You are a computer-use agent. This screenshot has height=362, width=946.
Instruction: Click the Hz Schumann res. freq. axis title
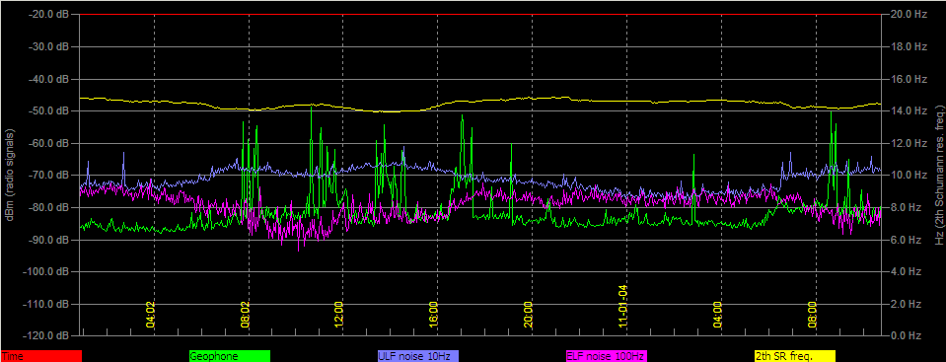click(939, 175)
